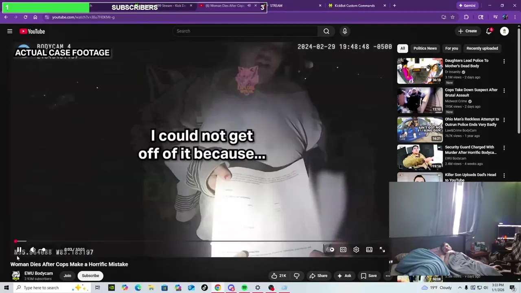Bookmark this page with the star

(x=452, y=17)
